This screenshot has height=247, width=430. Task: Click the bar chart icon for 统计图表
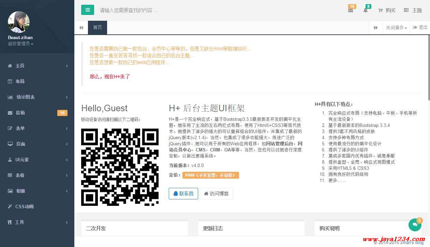point(10,97)
